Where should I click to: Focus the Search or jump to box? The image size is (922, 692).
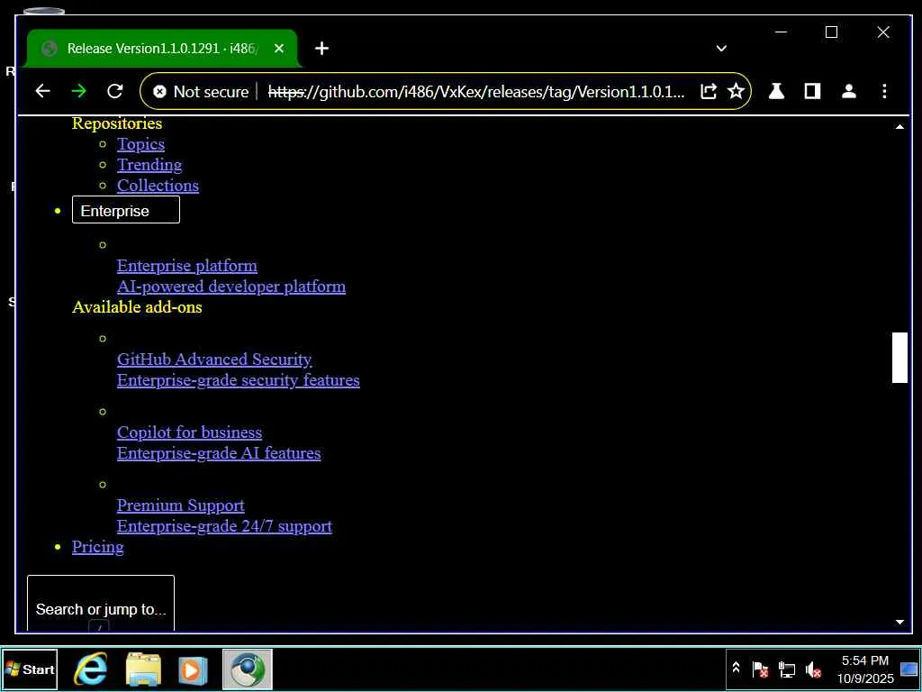tap(101, 605)
